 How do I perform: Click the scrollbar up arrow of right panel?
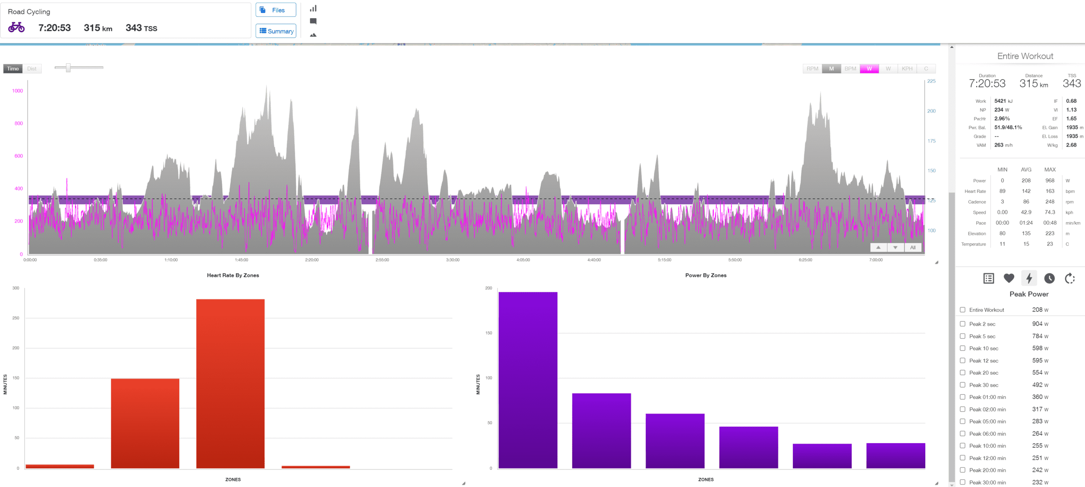[x=952, y=47]
